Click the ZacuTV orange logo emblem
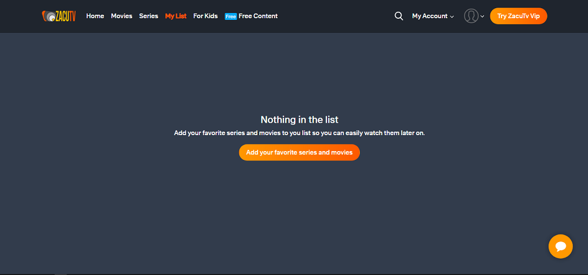 point(48,16)
